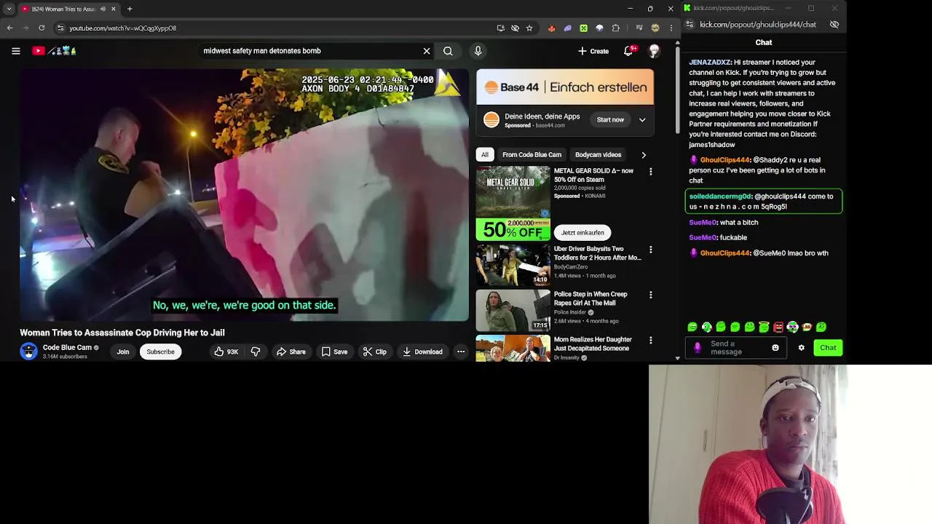The height and width of the screenshot is (524, 932).
Task: Open soileddancermg0d username in highlighted message
Action: 720,196
